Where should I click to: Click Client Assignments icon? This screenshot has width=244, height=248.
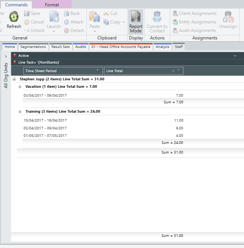pos(175,14)
